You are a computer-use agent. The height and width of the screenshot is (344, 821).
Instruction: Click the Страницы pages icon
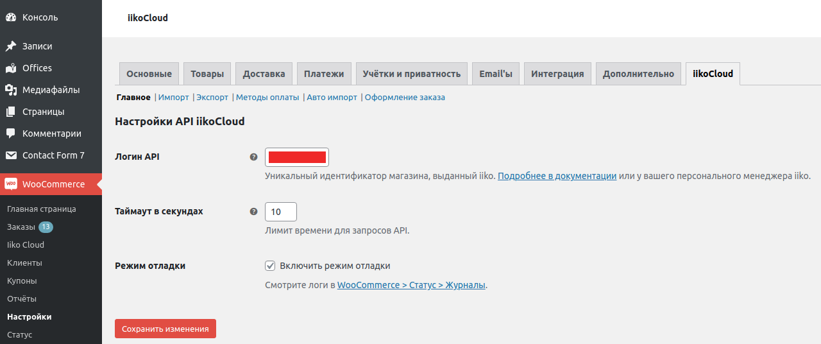(11, 112)
